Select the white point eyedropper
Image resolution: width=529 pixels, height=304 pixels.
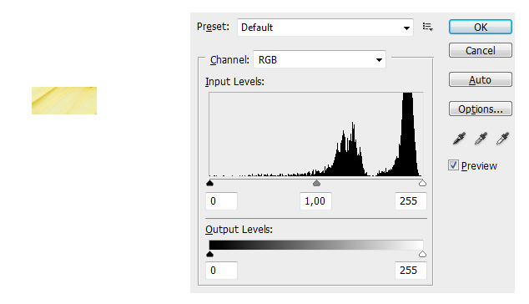[x=502, y=138]
